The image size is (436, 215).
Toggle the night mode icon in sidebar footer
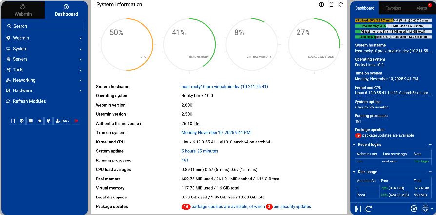pyautogui.click(x=22, y=120)
